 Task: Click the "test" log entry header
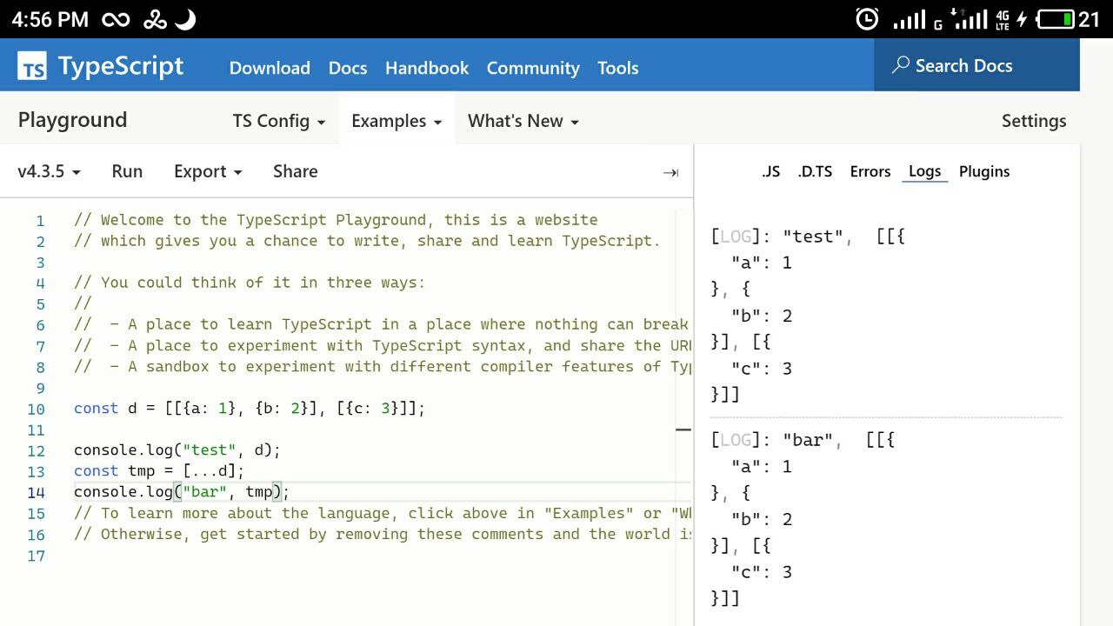click(808, 236)
